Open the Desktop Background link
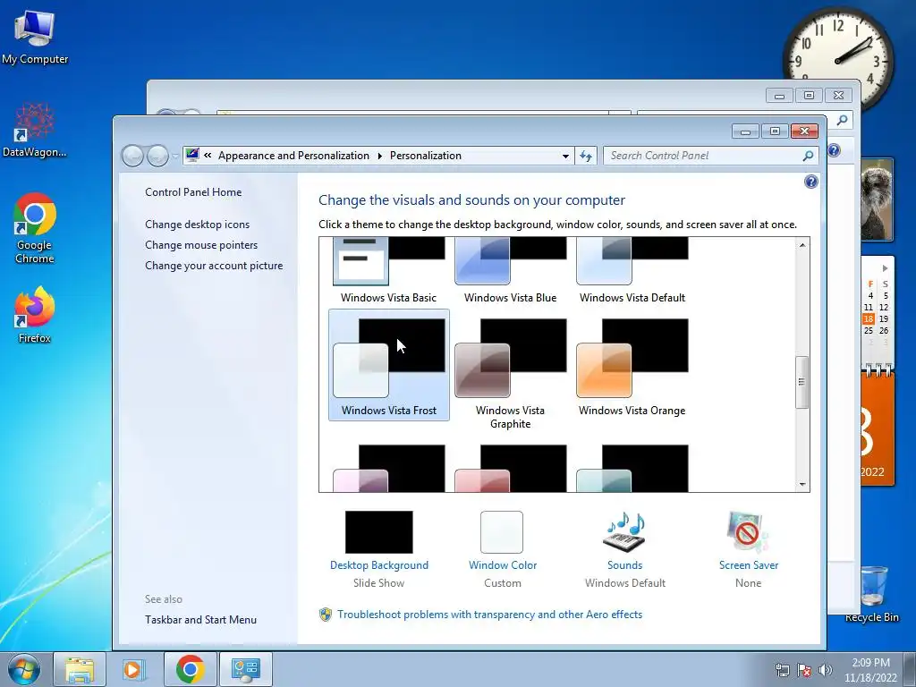916x687 pixels. (379, 565)
